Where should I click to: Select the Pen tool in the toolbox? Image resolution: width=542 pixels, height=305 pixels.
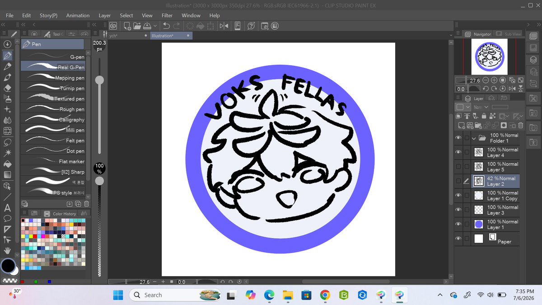click(x=7, y=56)
